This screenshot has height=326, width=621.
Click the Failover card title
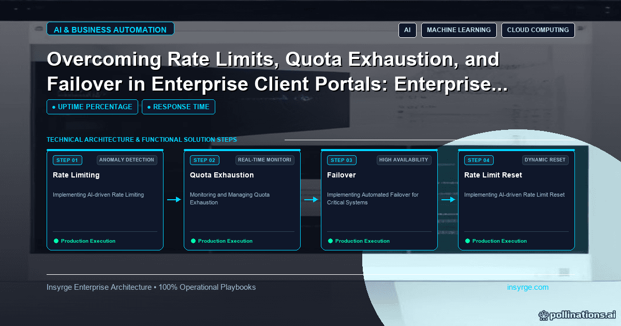341,175
